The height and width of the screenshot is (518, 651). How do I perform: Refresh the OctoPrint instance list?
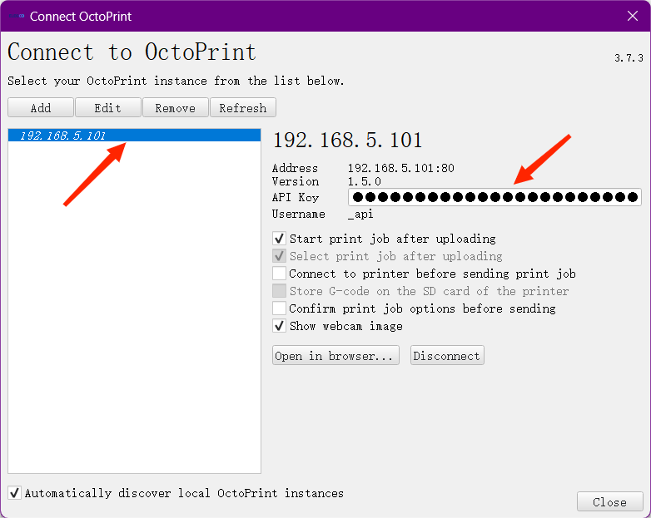point(242,108)
